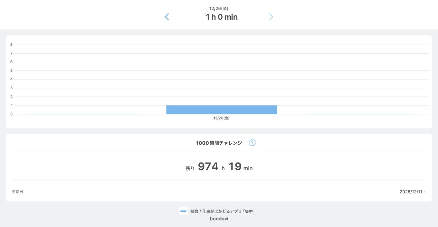Expand the next date using the forward arrow
The height and width of the screenshot is (227, 438).
271,16
